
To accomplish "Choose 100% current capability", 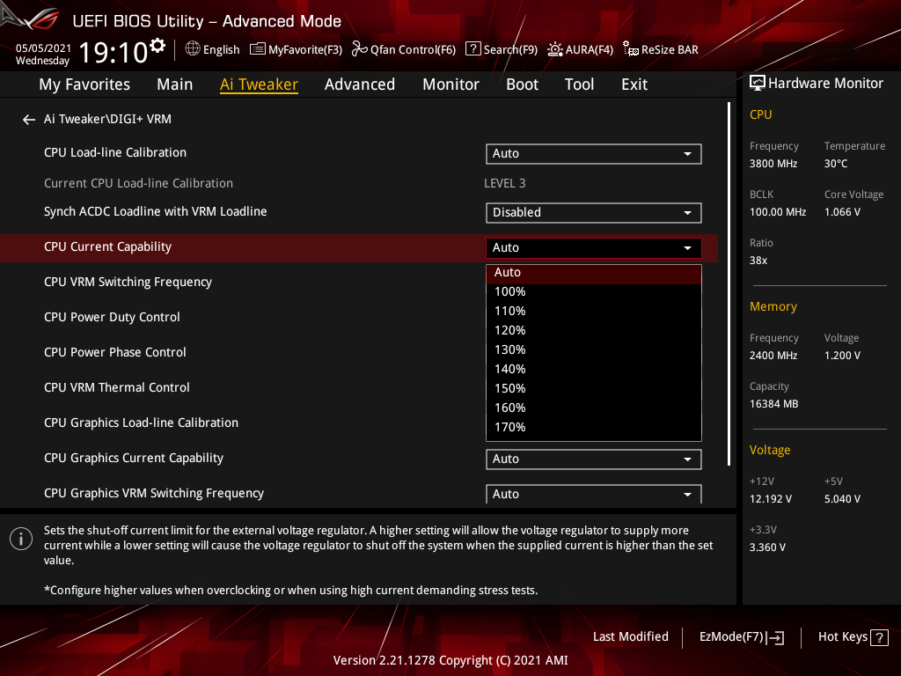I will point(594,292).
